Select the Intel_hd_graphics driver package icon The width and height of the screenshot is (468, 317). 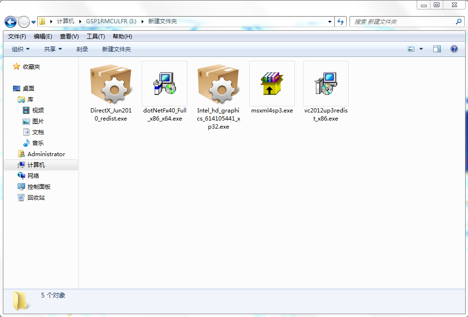(x=218, y=84)
